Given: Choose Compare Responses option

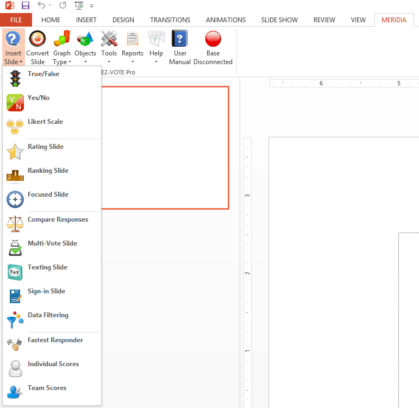Looking at the screenshot, I should (52, 224).
